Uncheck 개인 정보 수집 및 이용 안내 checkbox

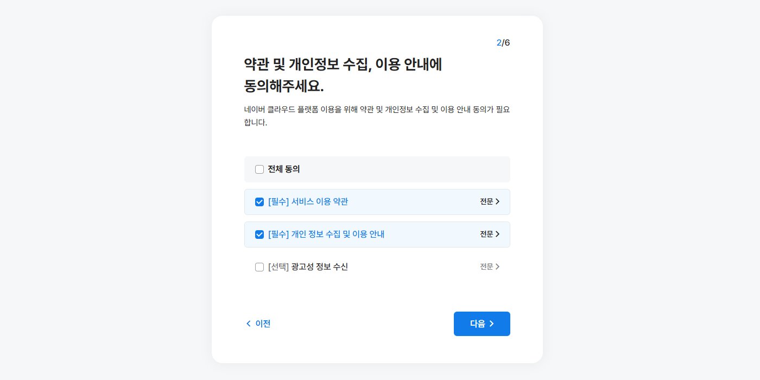259,235
